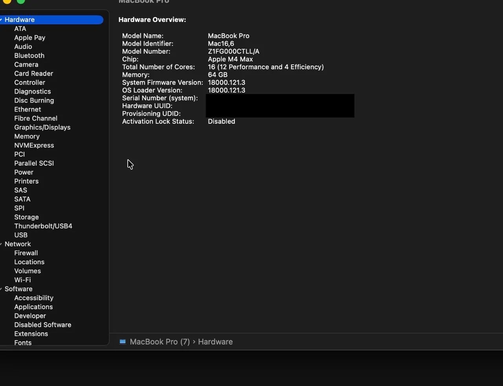Image resolution: width=503 pixels, height=386 pixels.
Task: Show Graphics/Displays information
Action: 42,127
